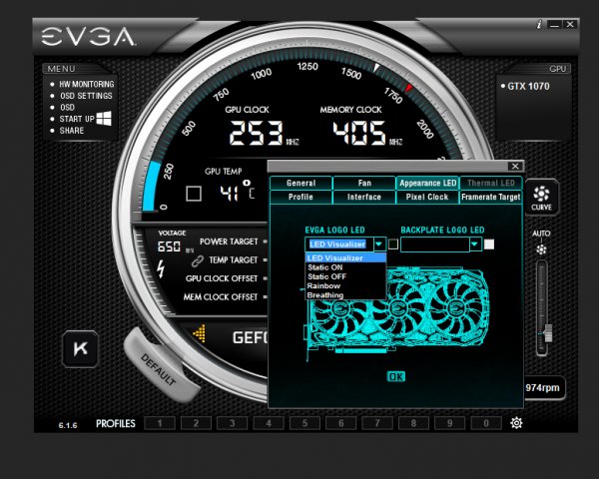Open HW Monitoring menu item

click(86, 84)
